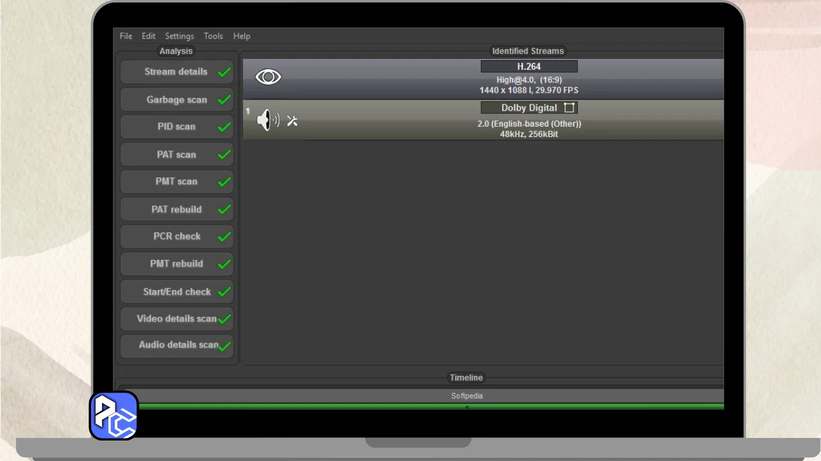Screen dimensions: 821x461
Task: Click the blue PC logo icon
Action: (x=114, y=416)
